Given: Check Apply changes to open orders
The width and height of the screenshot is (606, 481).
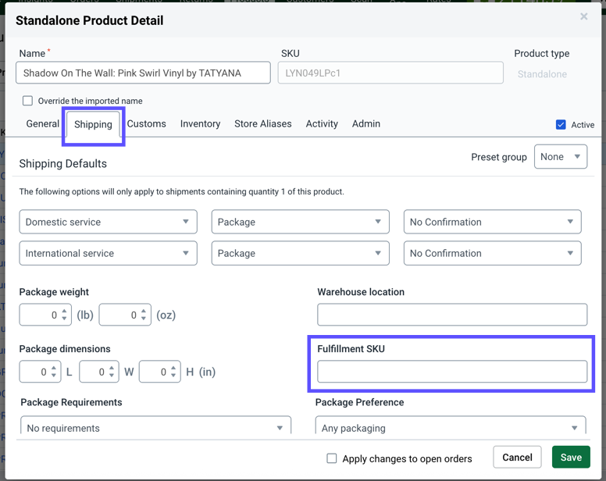Looking at the screenshot, I should pyautogui.click(x=332, y=458).
